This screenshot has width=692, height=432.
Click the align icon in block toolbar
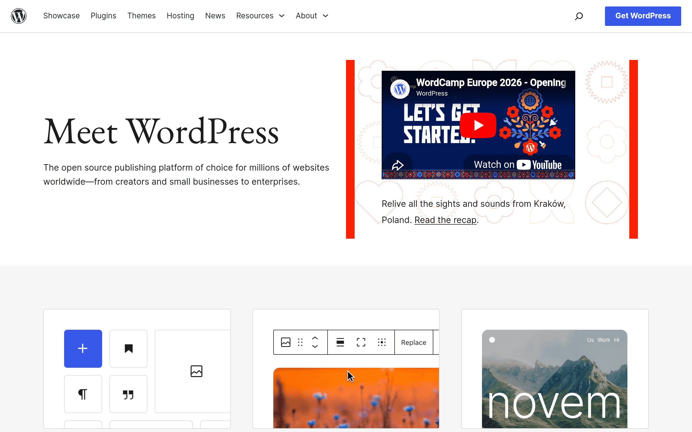pos(340,342)
